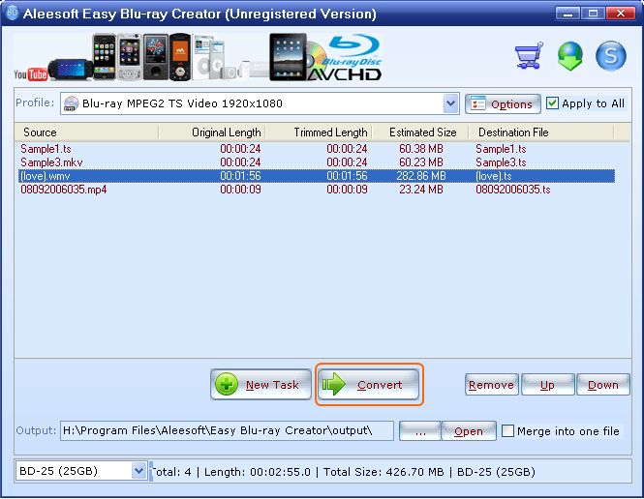Image resolution: width=644 pixels, height=499 pixels.
Task: Close the Blu-ray Creator window
Action: (621, 14)
